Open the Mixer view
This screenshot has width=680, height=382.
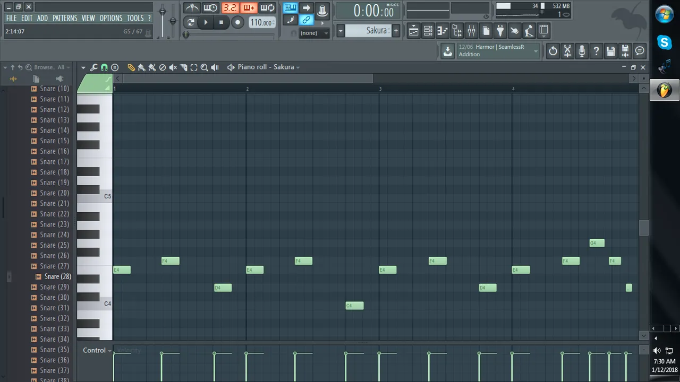[x=471, y=31]
